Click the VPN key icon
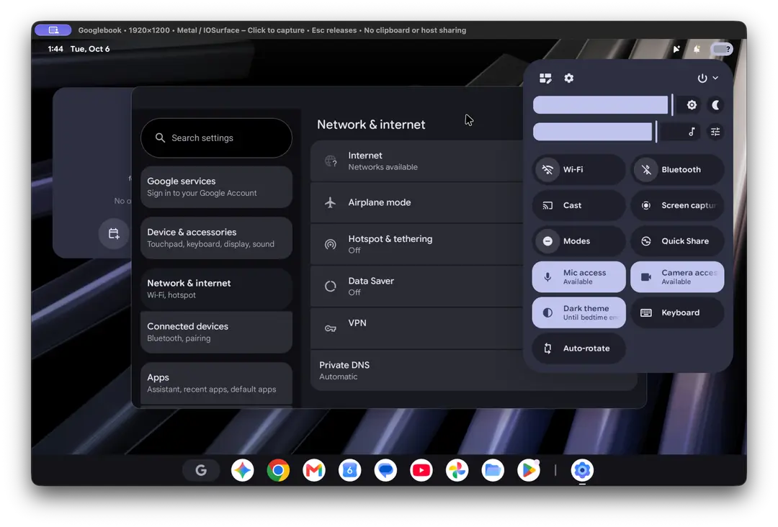The height and width of the screenshot is (527, 778). [x=330, y=328]
